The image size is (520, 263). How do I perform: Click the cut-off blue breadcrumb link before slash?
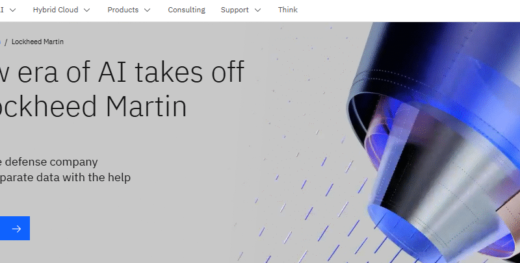pos(1,42)
